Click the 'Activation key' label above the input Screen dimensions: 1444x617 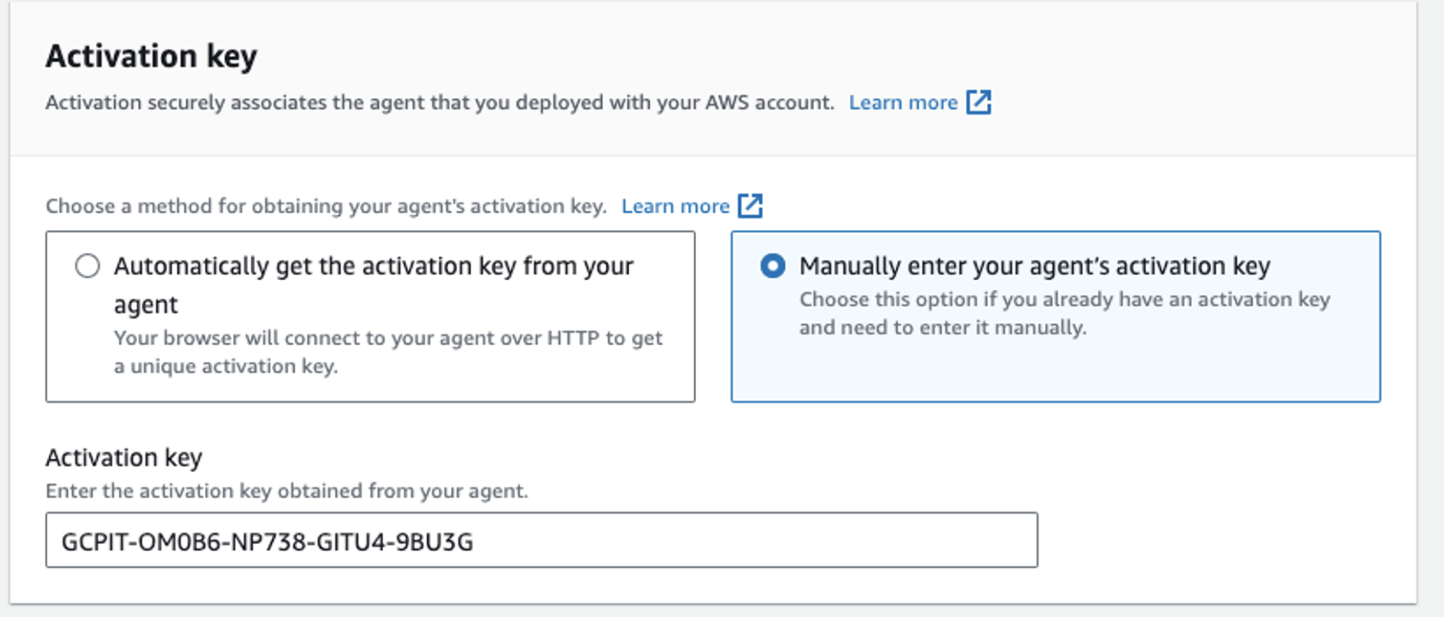pyautogui.click(x=124, y=458)
